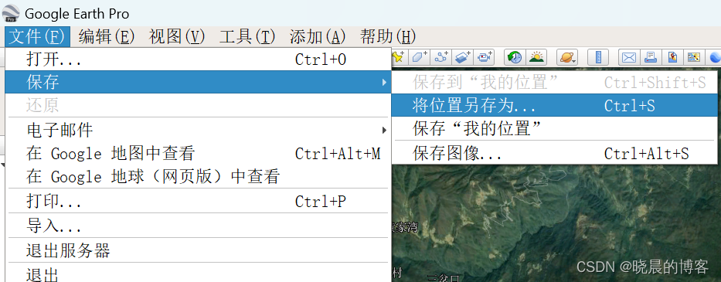Click the Save Image toolbar icon
Viewport: 721px width, 282px height.
[x=672, y=57]
